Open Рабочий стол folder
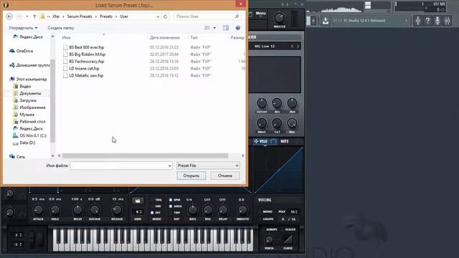459x258 pixels. [x=29, y=121]
